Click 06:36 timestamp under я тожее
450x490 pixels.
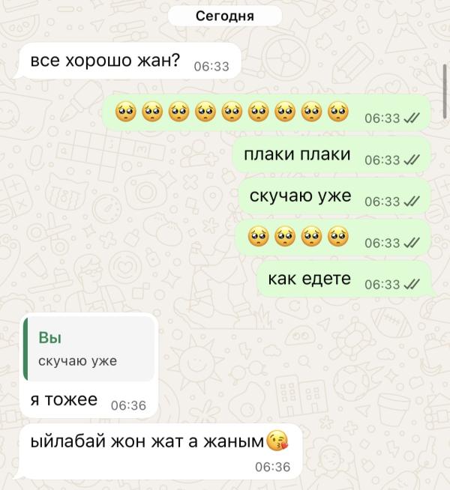[x=128, y=405]
